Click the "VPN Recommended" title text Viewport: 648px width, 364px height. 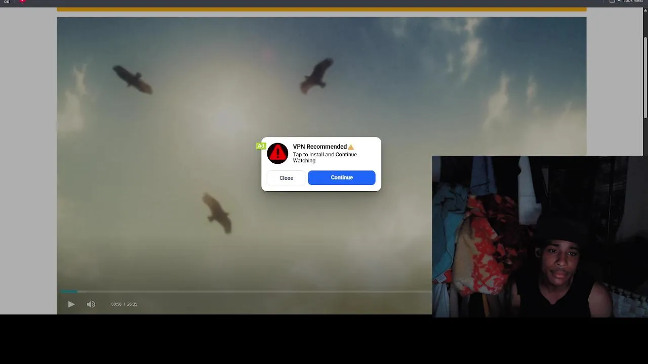(320, 147)
